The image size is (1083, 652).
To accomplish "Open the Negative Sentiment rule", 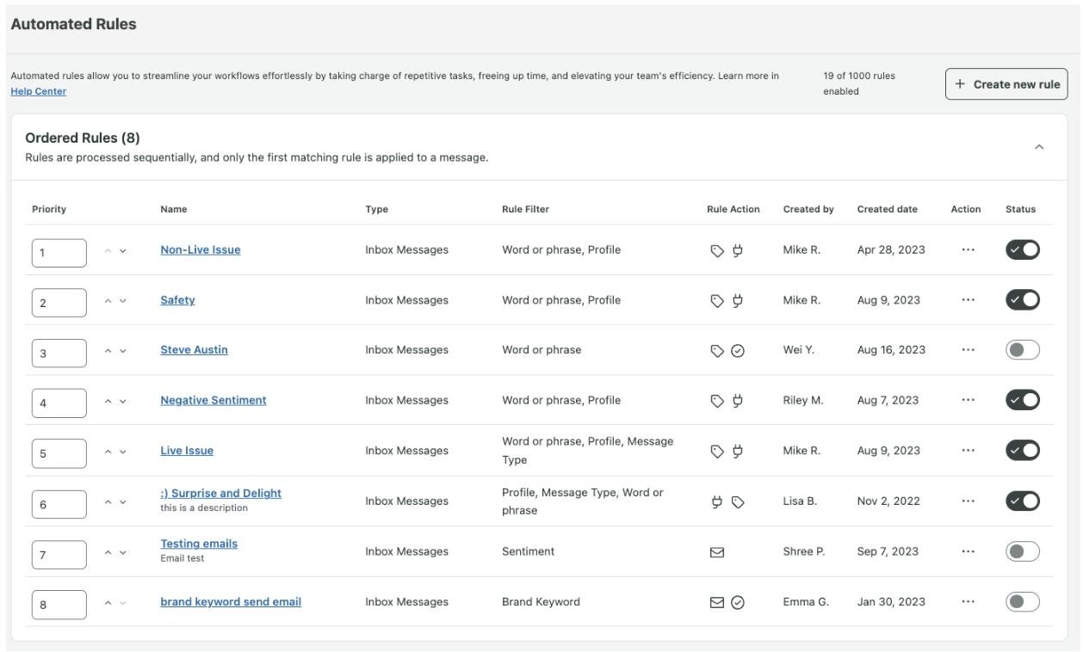I will (x=214, y=400).
